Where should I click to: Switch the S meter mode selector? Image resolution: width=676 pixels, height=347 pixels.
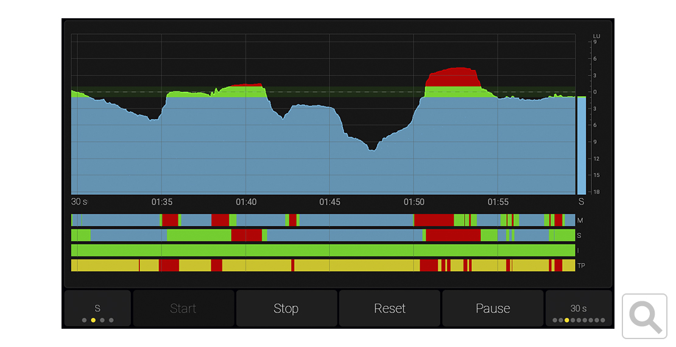(97, 308)
